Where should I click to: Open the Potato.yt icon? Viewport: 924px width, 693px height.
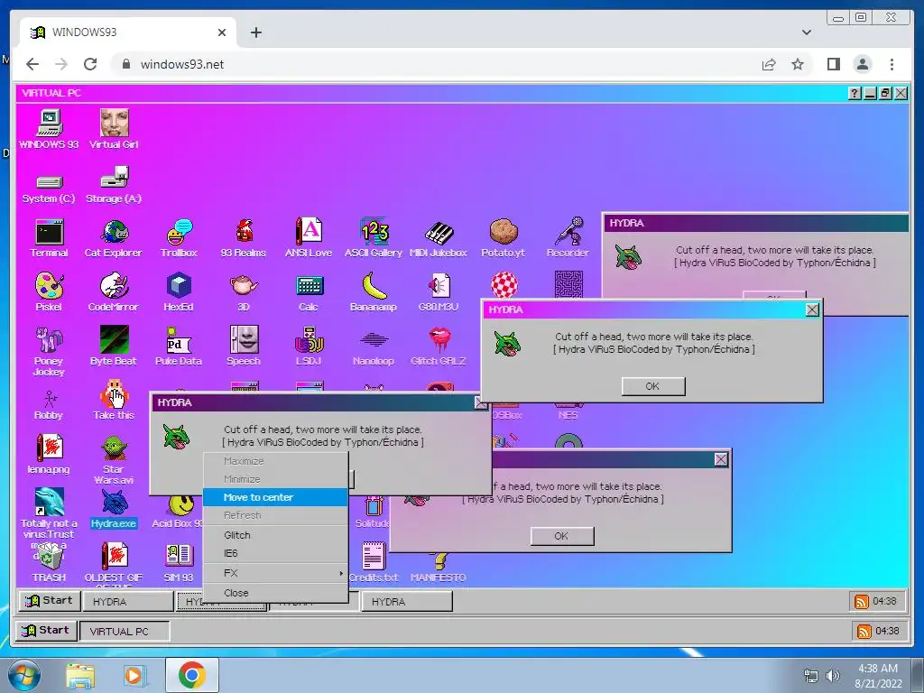click(x=503, y=238)
